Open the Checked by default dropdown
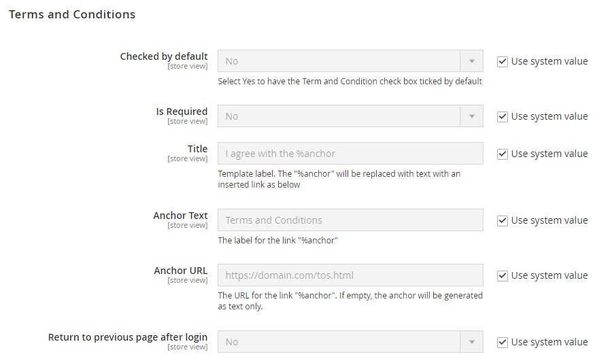610x361 pixels. point(340,61)
